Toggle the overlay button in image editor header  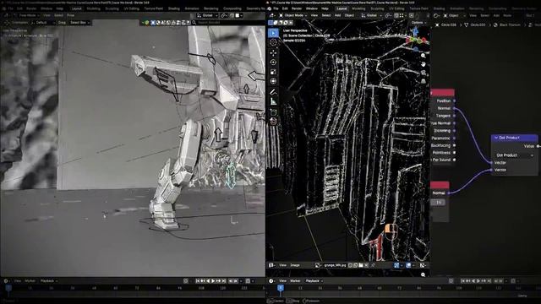[408, 265]
